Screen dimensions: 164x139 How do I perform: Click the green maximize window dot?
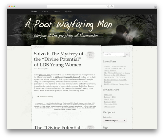coord(14,6)
